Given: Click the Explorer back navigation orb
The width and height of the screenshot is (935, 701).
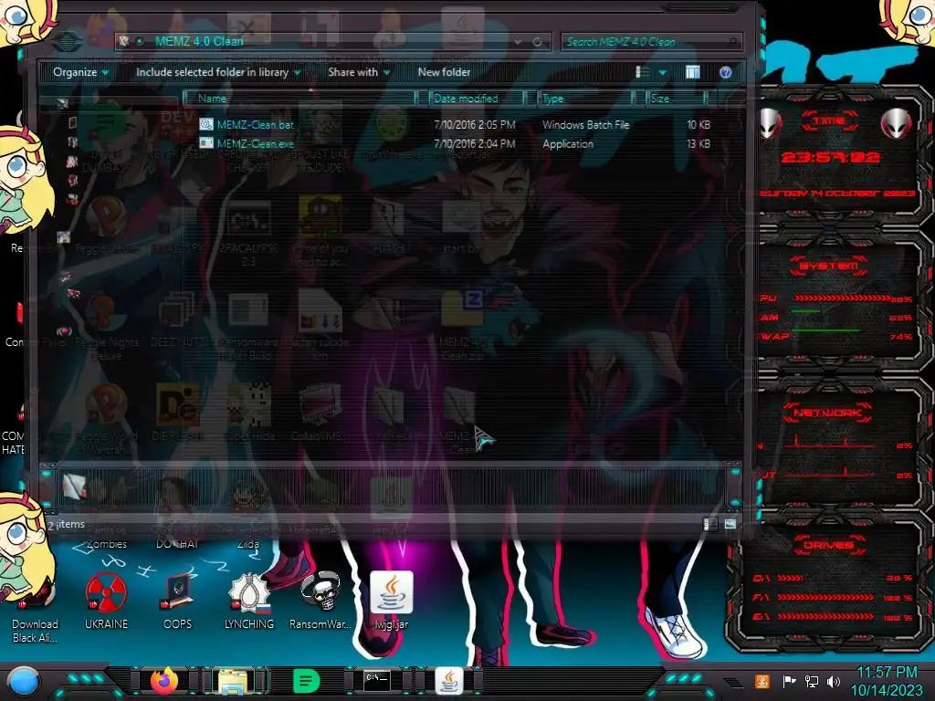Looking at the screenshot, I should (68, 42).
